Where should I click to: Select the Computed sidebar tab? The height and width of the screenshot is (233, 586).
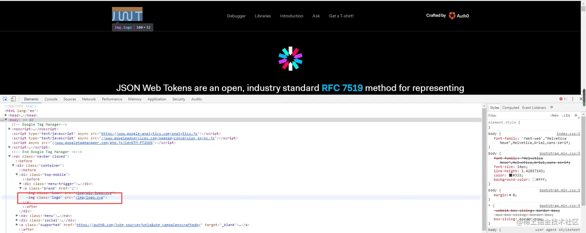[x=511, y=107]
